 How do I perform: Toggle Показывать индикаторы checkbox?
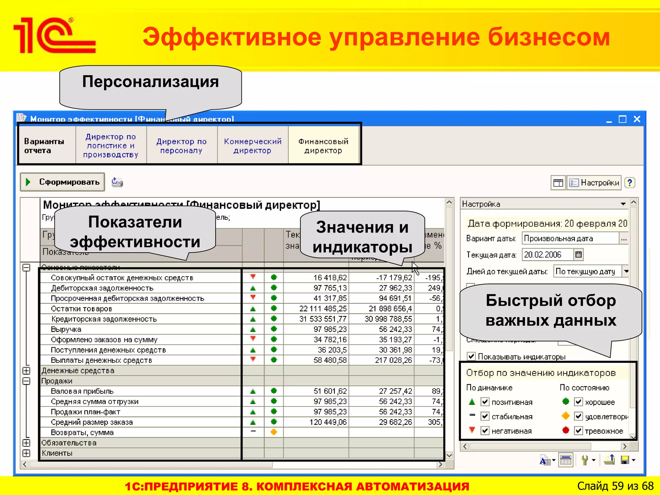click(471, 356)
